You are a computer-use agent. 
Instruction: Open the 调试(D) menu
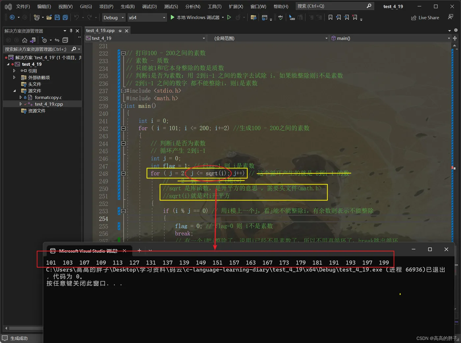tap(149, 7)
